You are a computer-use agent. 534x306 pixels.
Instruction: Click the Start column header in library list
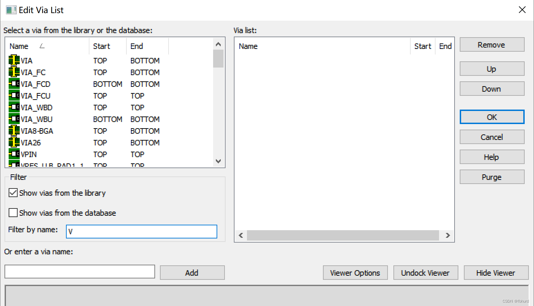102,46
